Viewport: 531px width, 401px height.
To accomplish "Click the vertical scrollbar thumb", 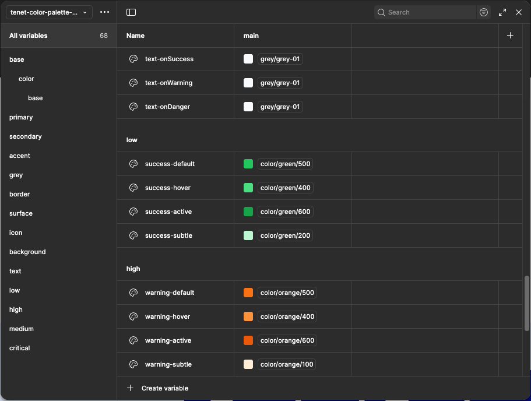I will point(526,303).
